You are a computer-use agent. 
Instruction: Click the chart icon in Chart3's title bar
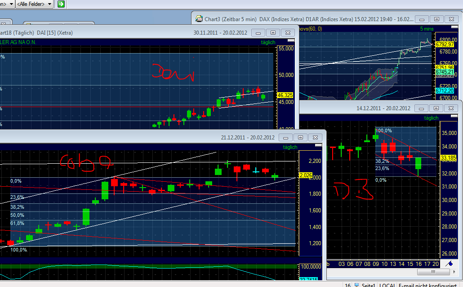click(x=198, y=19)
